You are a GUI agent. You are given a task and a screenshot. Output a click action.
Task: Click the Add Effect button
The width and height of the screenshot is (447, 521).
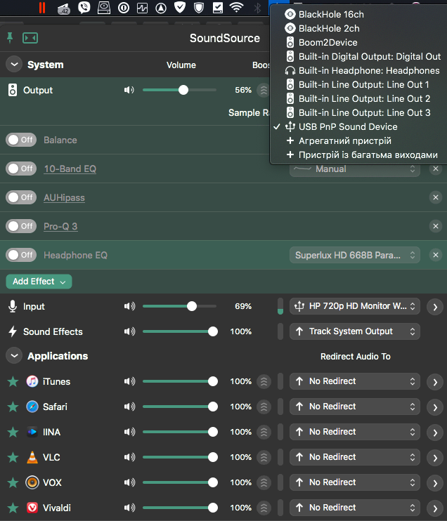(39, 282)
